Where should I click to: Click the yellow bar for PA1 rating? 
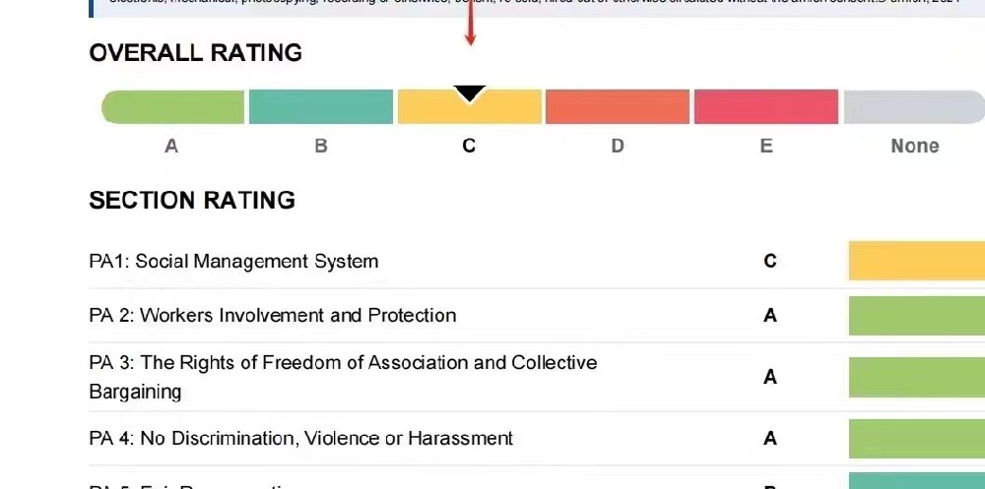click(x=916, y=261)
